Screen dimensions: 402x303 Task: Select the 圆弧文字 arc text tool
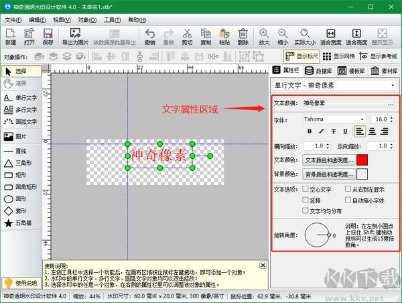click(x=21, y=122)
